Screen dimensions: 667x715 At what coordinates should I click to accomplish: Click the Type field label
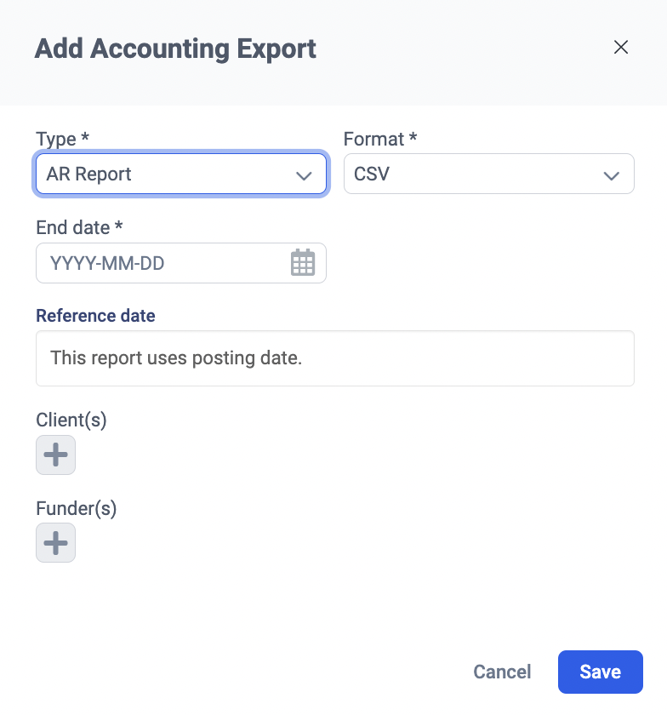tap(56, 139)
